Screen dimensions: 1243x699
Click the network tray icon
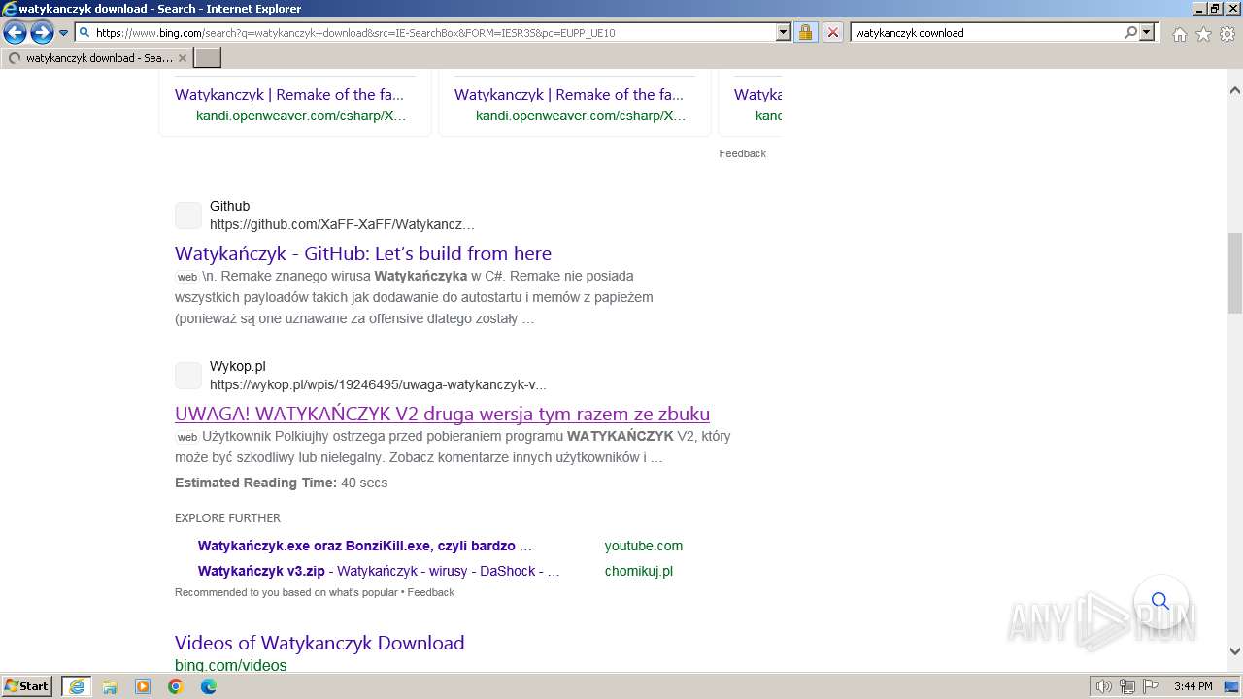(1127, 686)
